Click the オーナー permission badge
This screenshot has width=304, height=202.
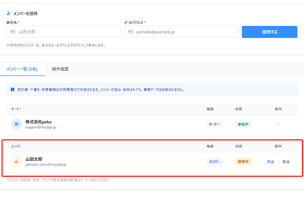(214, 124)
